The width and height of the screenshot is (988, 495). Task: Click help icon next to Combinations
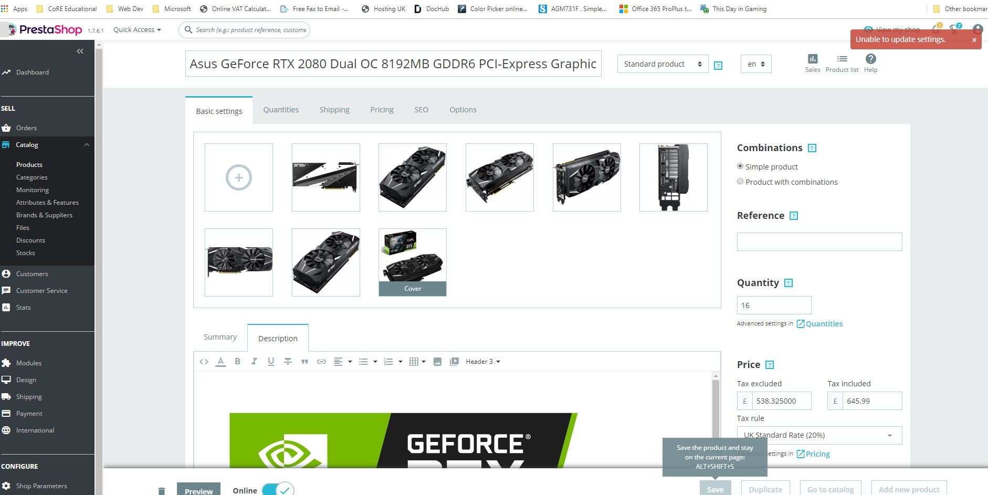(x=812, y=148)
